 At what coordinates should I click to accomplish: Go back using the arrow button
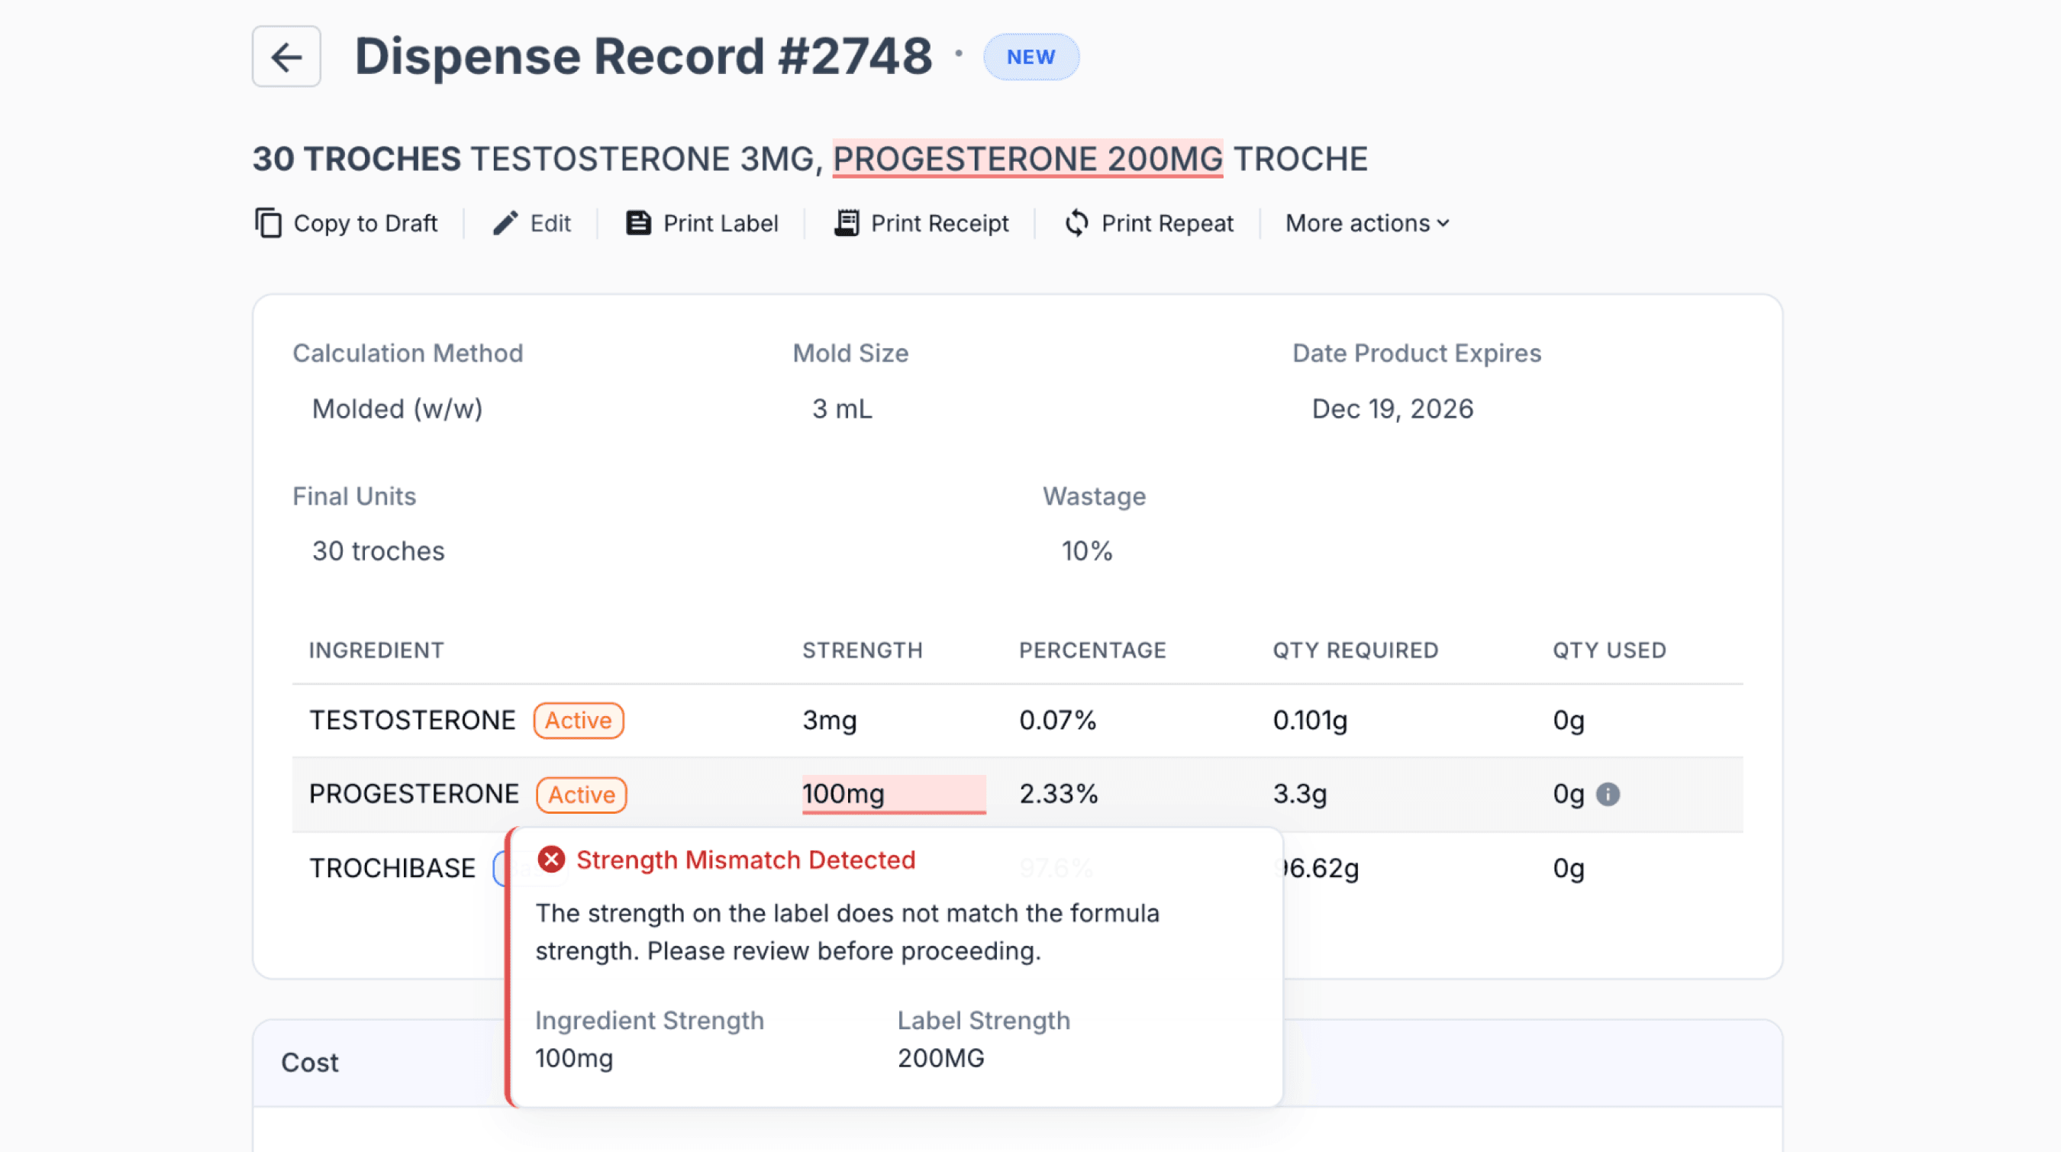(x=286, y=56)
